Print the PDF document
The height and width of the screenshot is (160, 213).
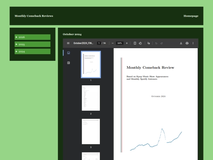click(x=187, y=43)
